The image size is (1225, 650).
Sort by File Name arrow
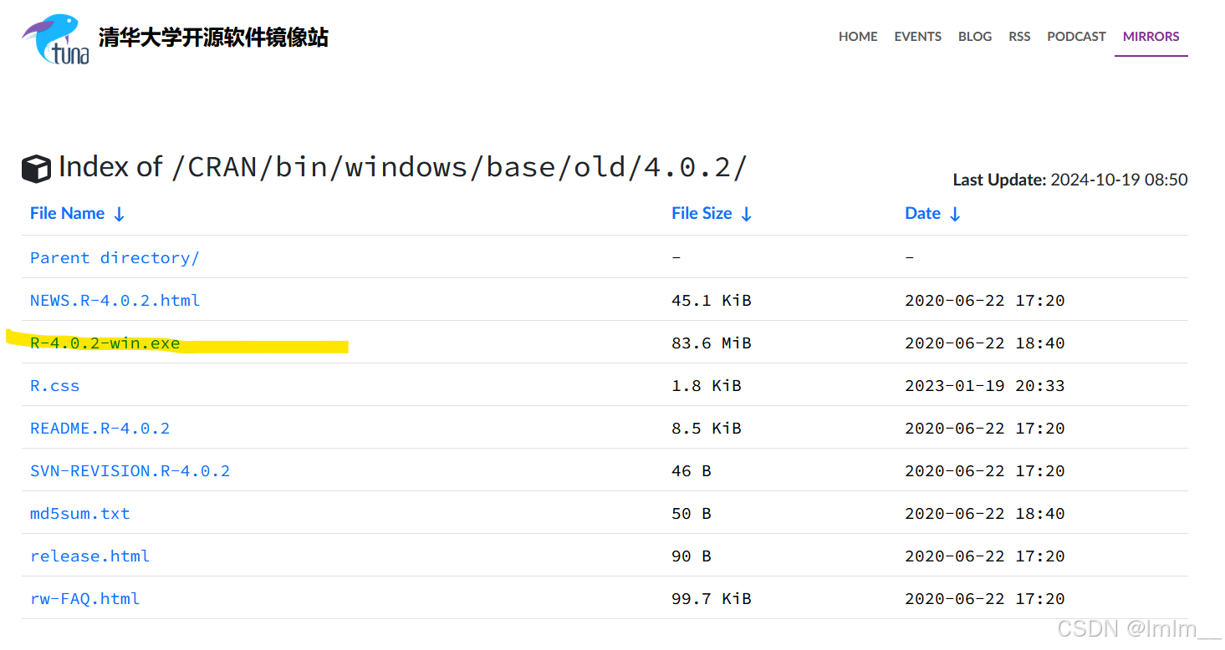coord(119,215)
